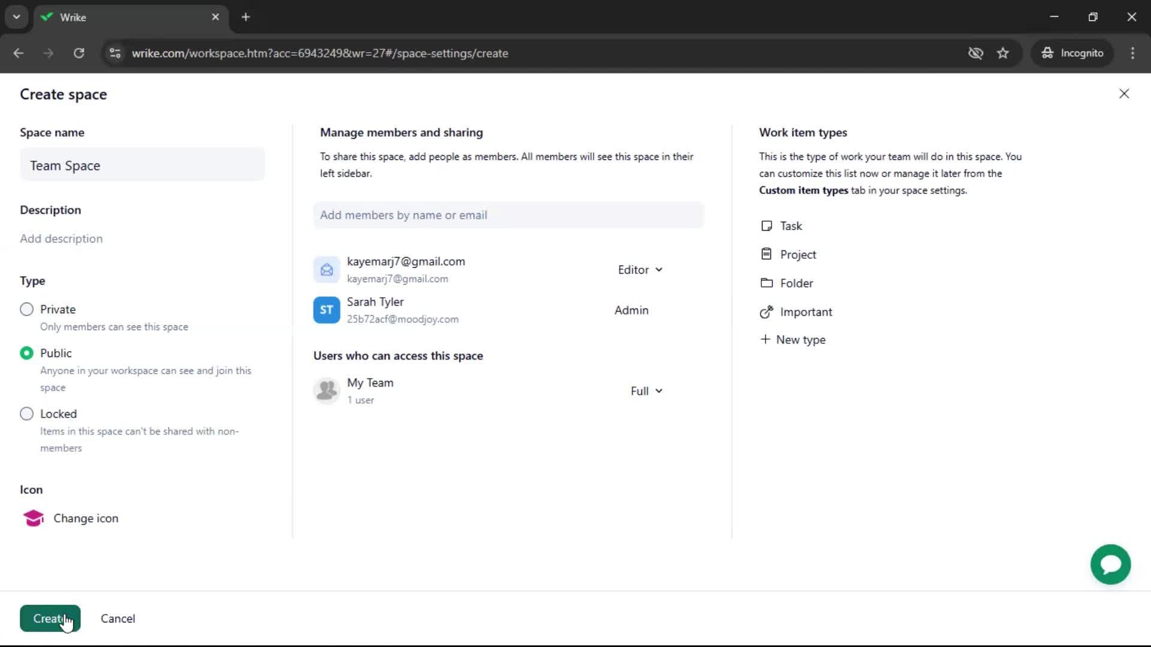Click the Task type icon
This screenshot has width=1151, height=647.
tap(766, 226)
